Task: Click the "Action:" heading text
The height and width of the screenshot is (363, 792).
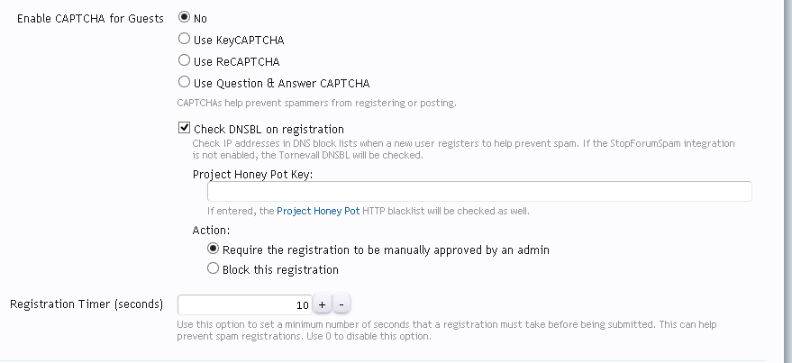Action: point(211,230)
